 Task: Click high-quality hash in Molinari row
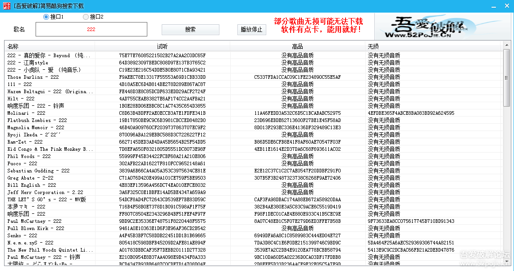297,113
